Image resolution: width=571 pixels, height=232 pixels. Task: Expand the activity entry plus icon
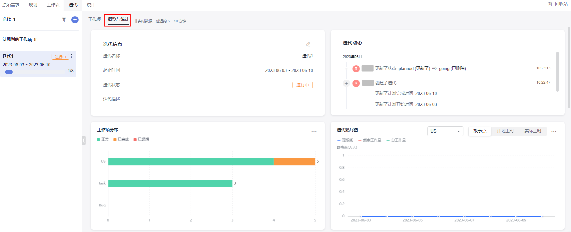coord(346,83)
